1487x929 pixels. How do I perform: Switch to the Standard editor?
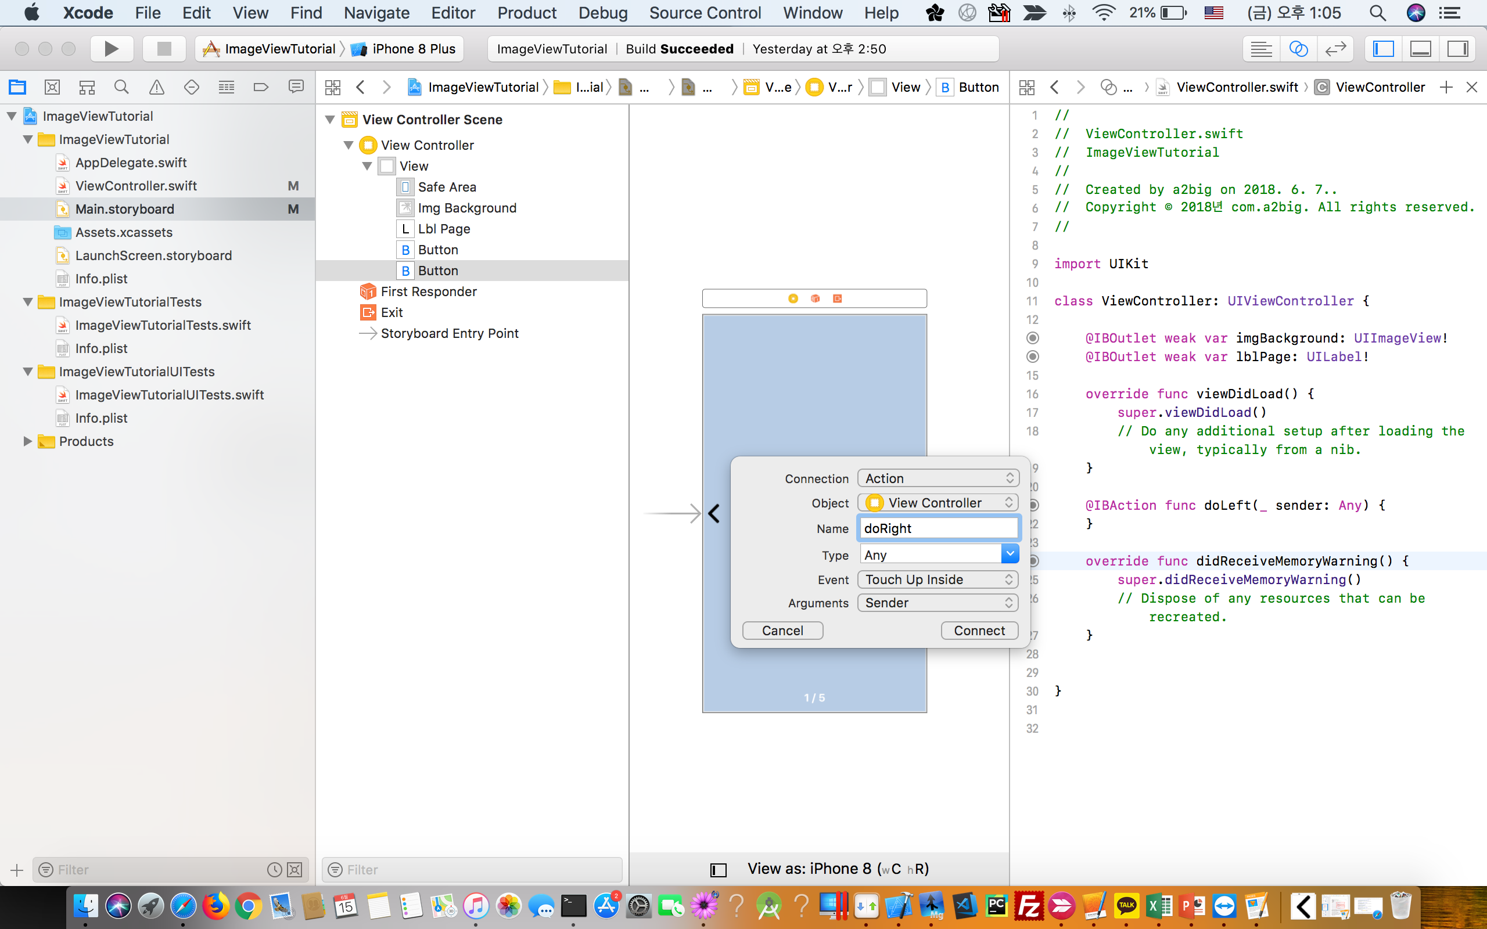tap(1261, 49)
